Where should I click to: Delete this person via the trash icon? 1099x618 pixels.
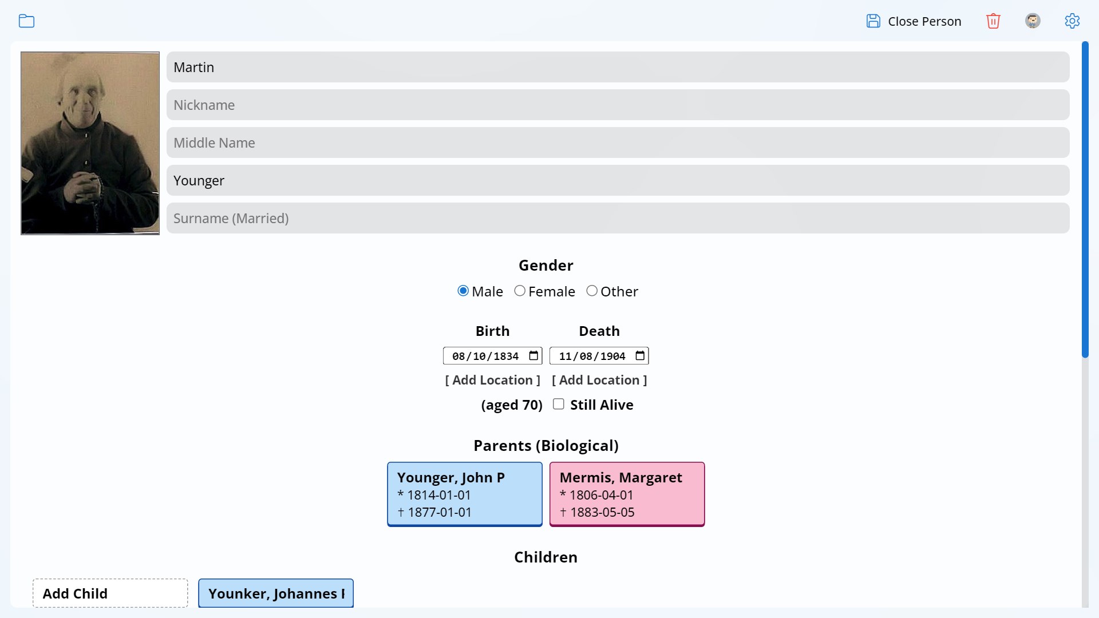993,21
